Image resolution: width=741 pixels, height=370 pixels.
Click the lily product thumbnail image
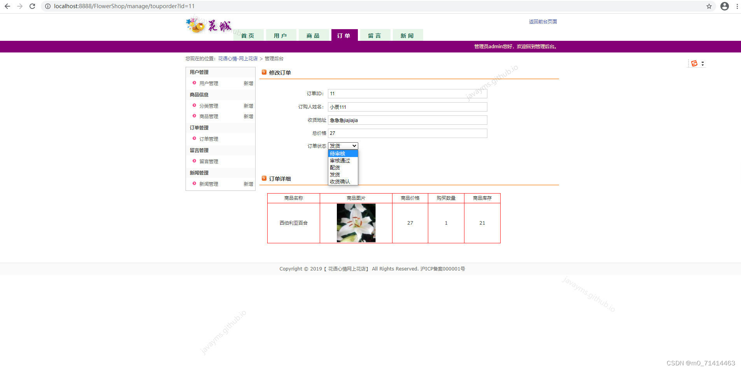[356, 223]
